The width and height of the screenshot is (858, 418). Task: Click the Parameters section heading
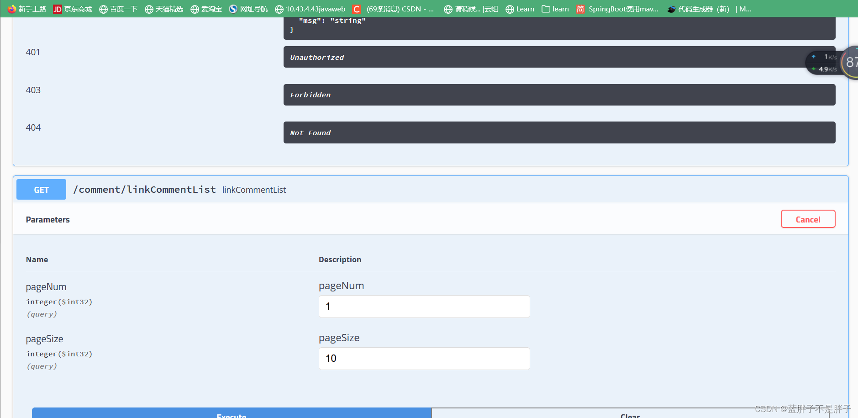48,220
